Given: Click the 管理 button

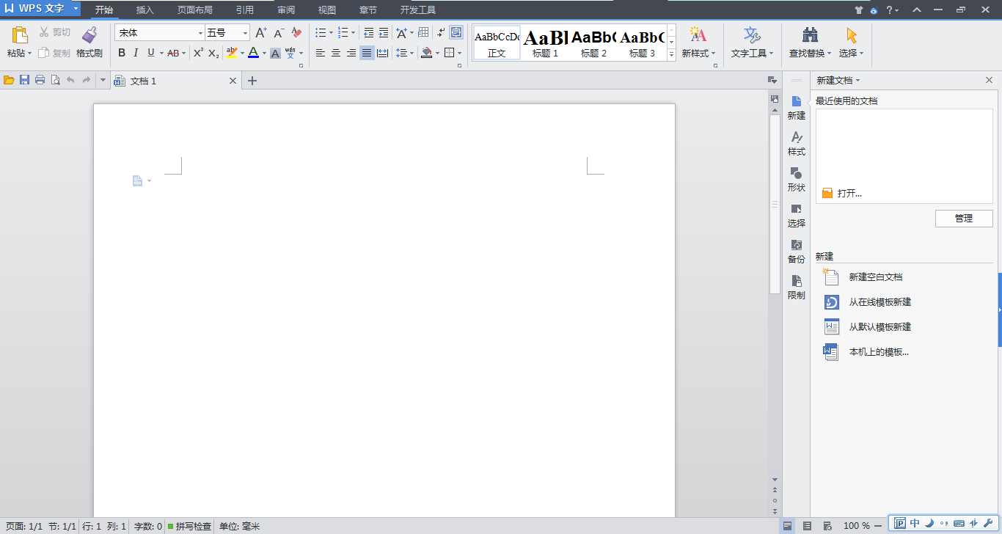Looking at the screenshot, I should (x=964, y=218).
